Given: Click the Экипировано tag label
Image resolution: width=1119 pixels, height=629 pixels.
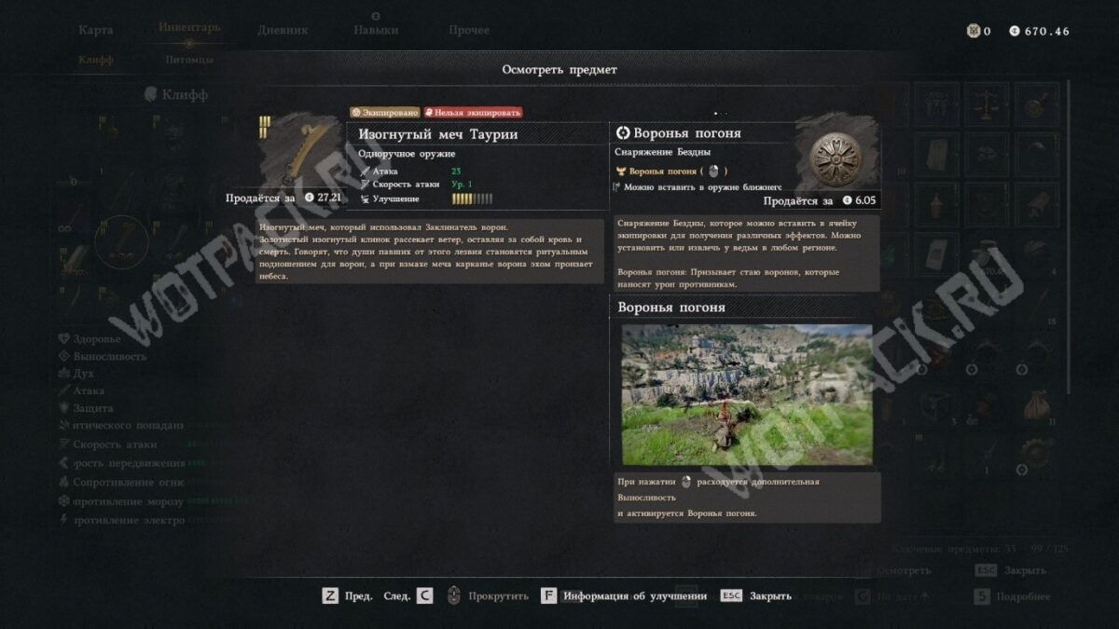Looking at the screenshot, I should [x=384, y=112].
